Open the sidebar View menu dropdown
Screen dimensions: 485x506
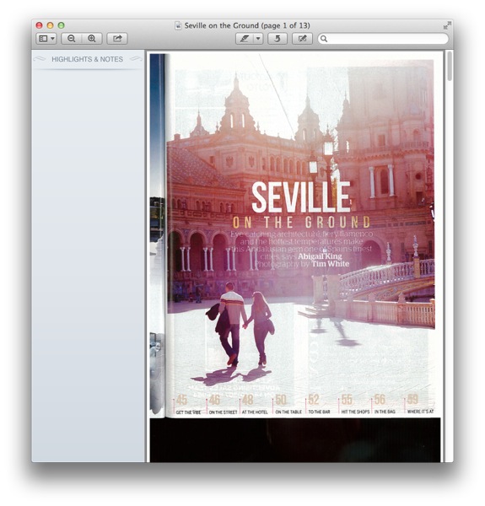pos(46,39)
